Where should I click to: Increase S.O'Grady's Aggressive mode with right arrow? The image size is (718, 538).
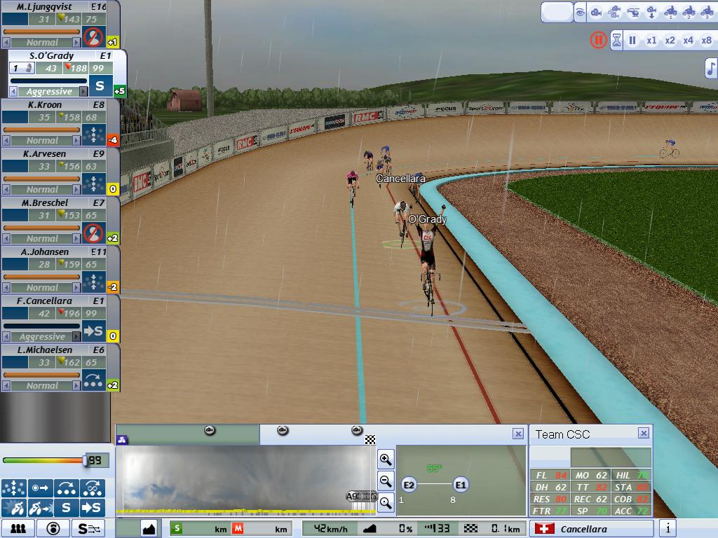(x=84, y=92)
